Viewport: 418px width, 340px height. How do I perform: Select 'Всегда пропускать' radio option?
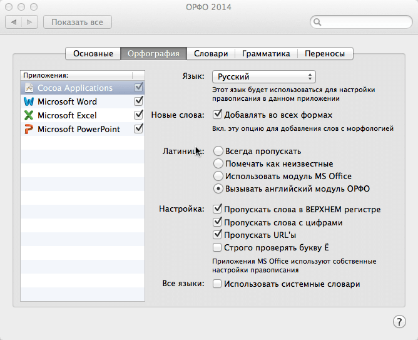click(x=218, y=151)
